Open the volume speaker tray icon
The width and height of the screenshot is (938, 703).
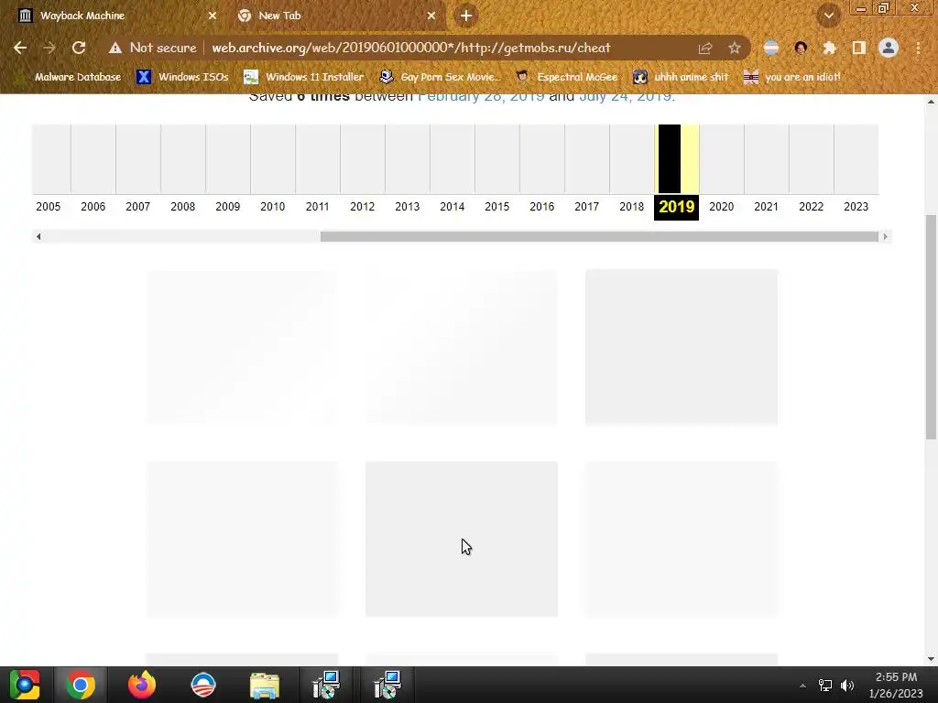(x=847, y=686)
